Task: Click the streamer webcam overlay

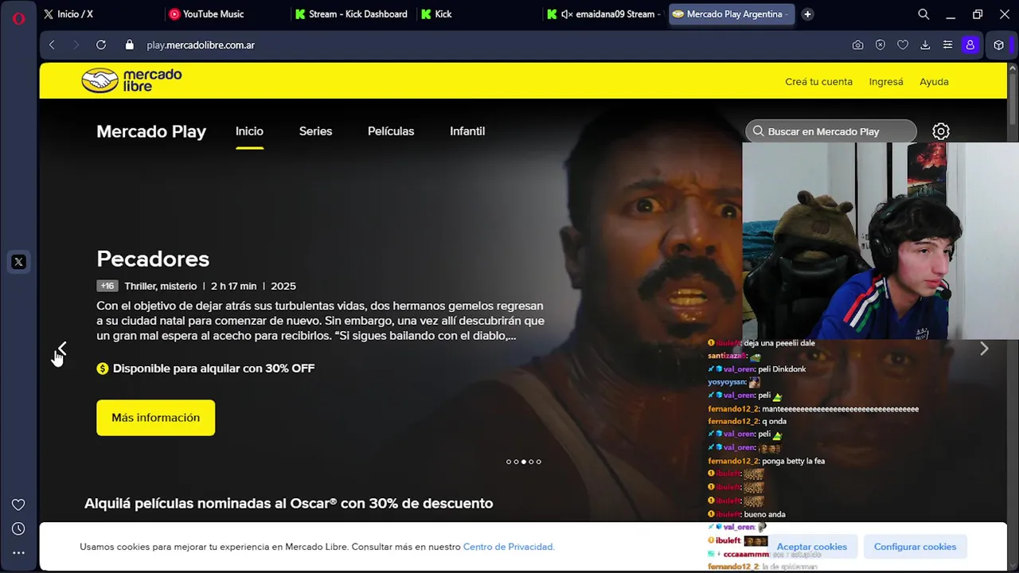Action: tap(880, 241)
